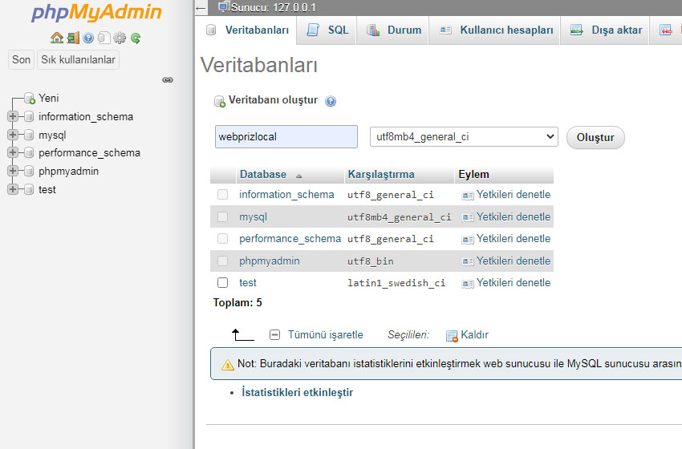The height and width of the screenshot is (449, 682).
Task: Check the mysql row checkbox
Action: click(x=223, y=216)
